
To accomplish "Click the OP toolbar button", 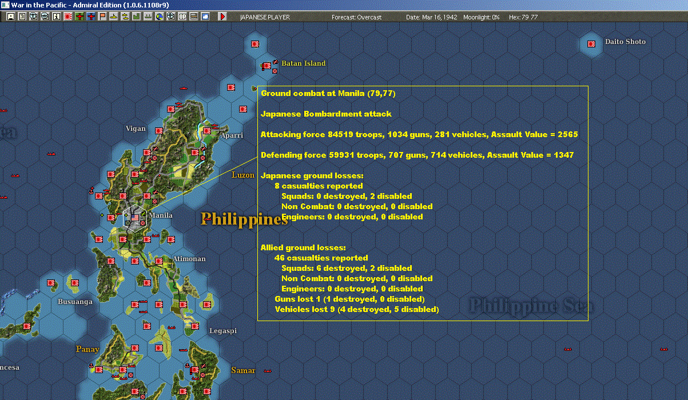I will pos(182,17).
